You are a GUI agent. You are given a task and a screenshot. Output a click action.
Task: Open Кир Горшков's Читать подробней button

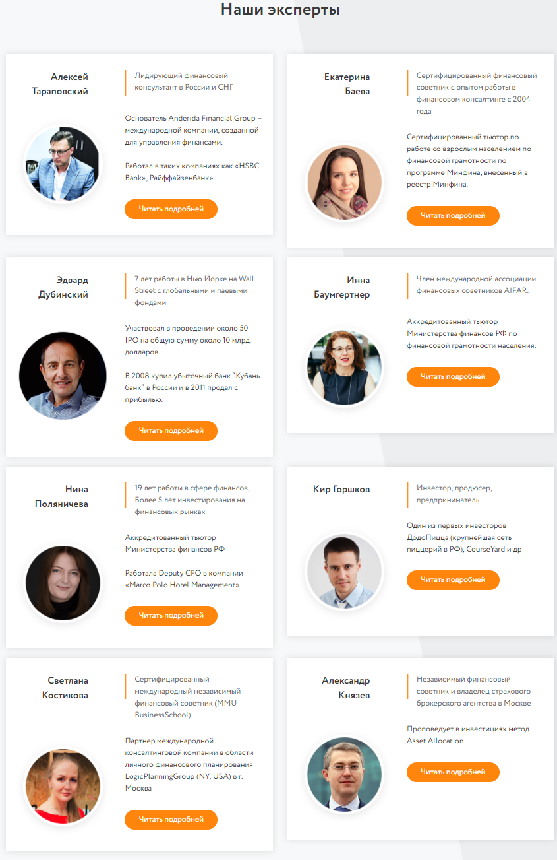click(453, 579)
